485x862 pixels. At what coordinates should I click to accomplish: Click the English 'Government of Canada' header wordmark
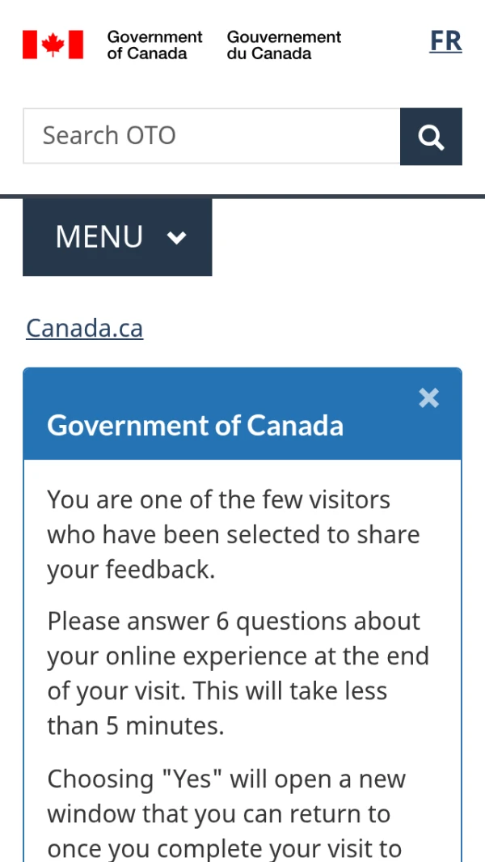[154, 45]
